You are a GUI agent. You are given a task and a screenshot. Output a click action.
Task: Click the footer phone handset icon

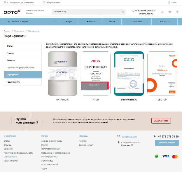coord(155,136)
